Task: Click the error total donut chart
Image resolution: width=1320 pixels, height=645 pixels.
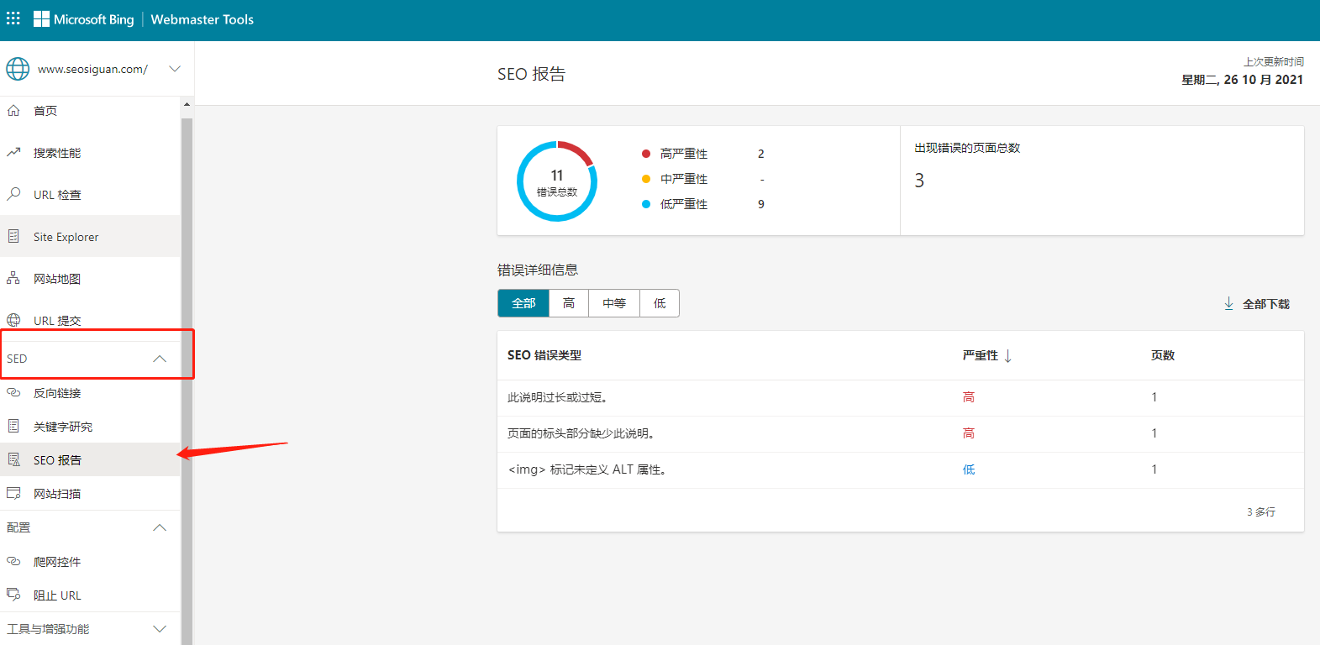Action: 557,181
